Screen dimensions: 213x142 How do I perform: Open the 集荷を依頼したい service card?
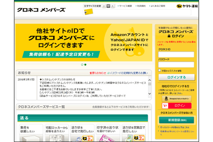(31, 133)
